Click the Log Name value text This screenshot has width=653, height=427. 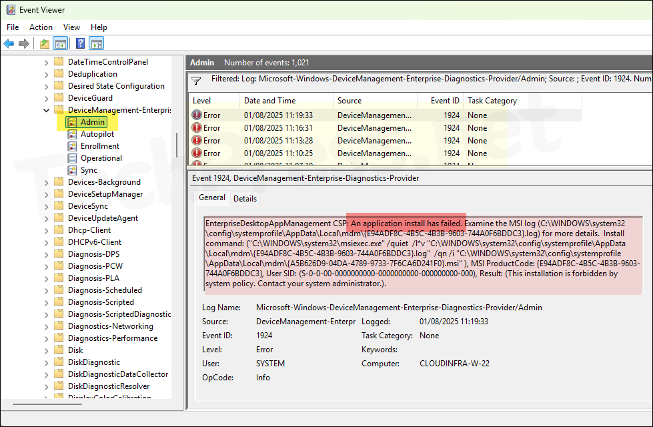pos(399,308)
